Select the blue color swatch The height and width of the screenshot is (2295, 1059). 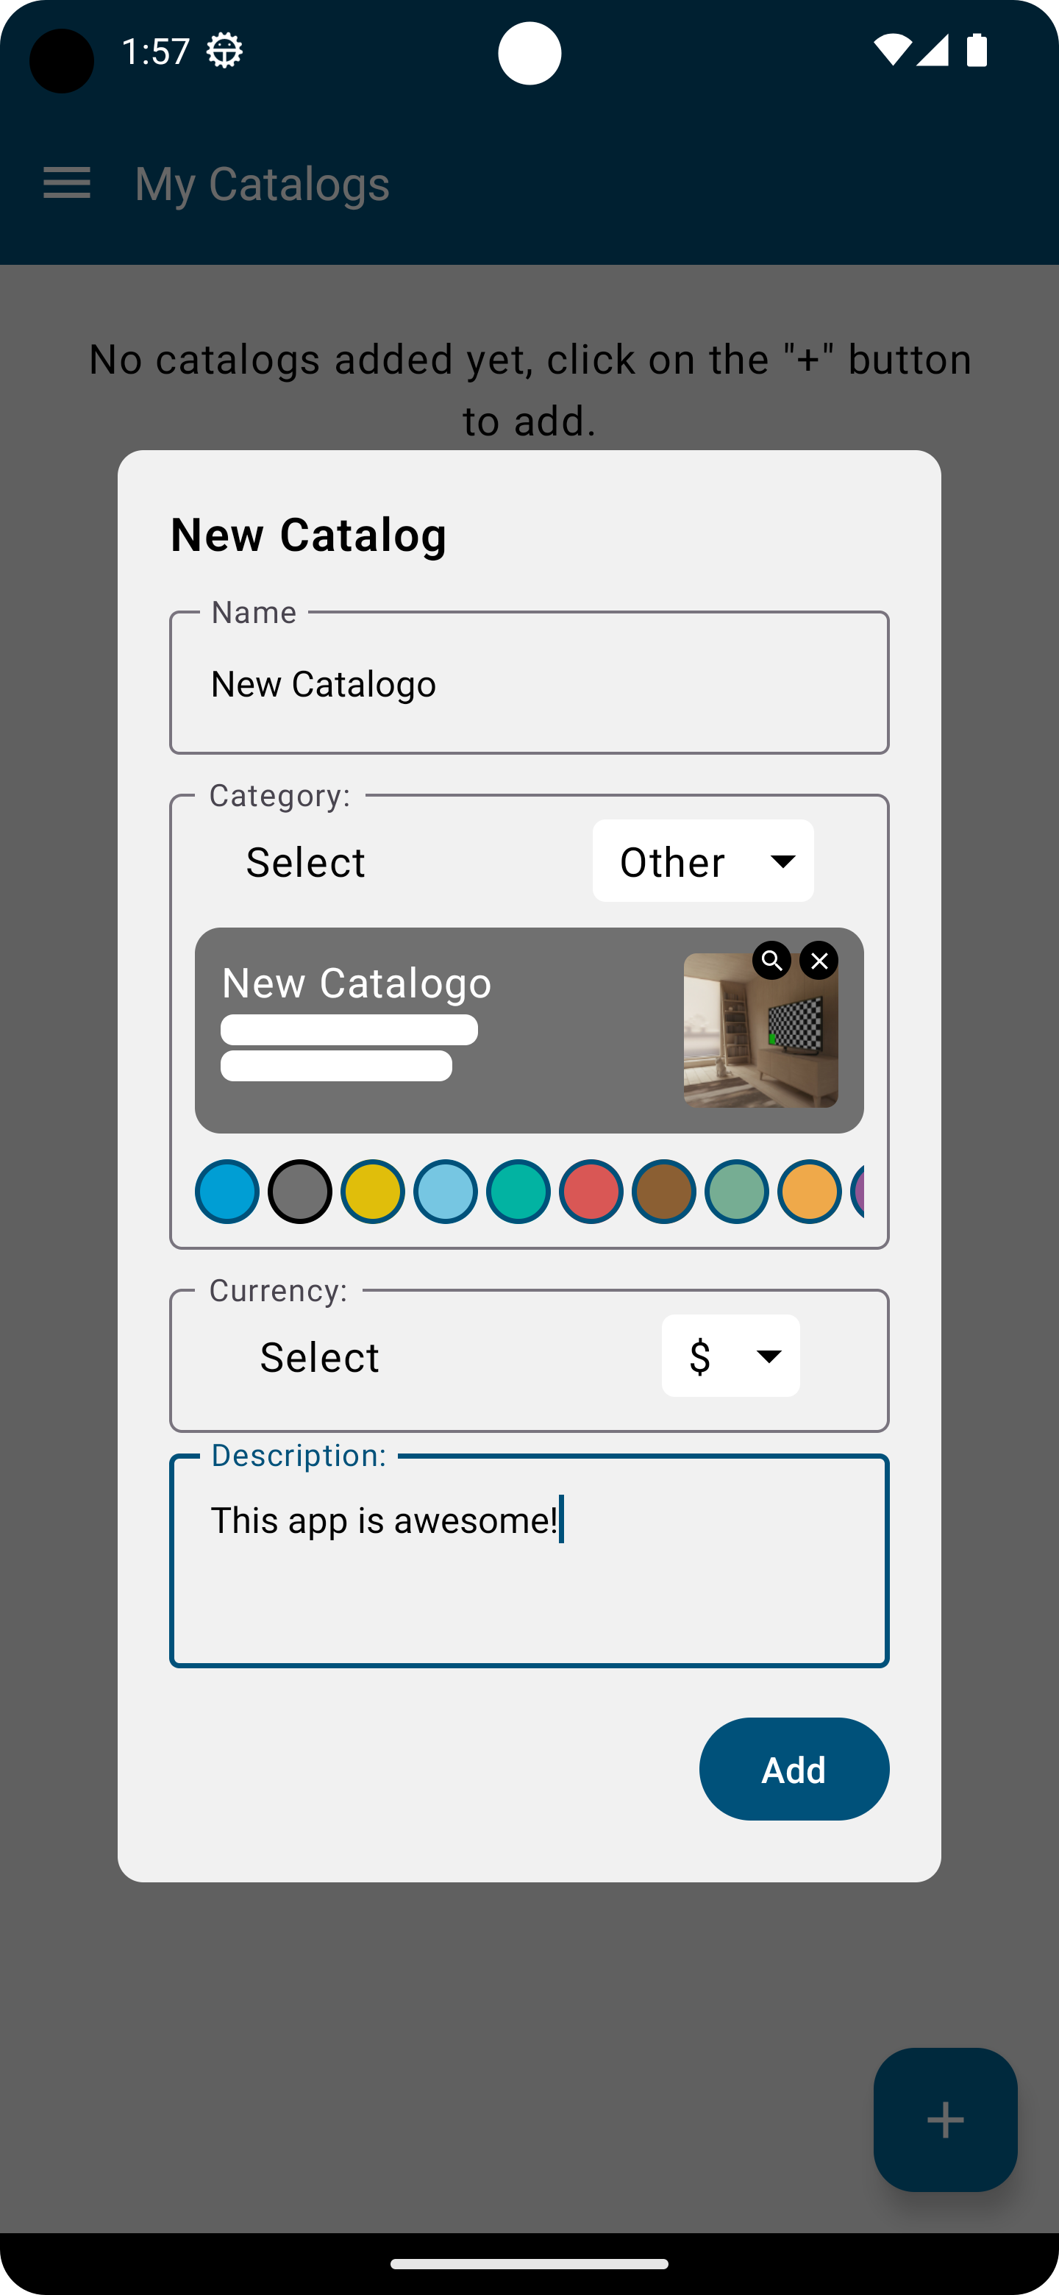(227, 1191)
